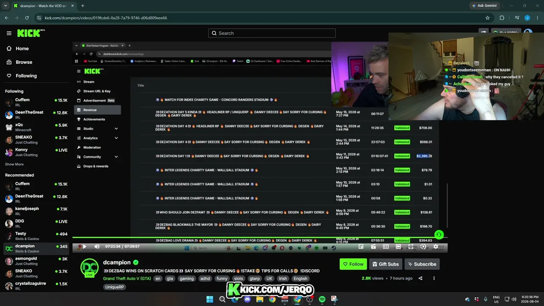This screenshot has height=306, width=544.
Task: Open the Kick hamburger sidebar menu
Action: tap(9, 33)
